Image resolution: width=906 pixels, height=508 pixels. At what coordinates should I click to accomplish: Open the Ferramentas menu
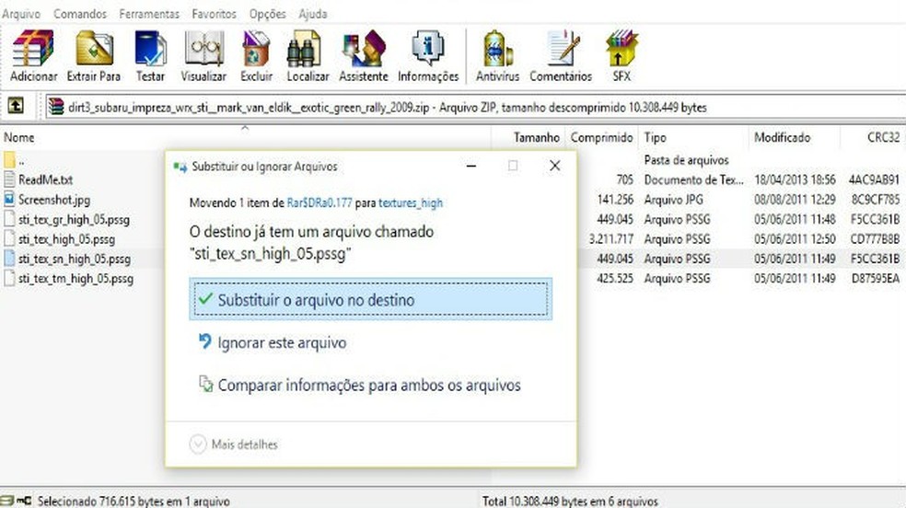(x=149, y=14)
